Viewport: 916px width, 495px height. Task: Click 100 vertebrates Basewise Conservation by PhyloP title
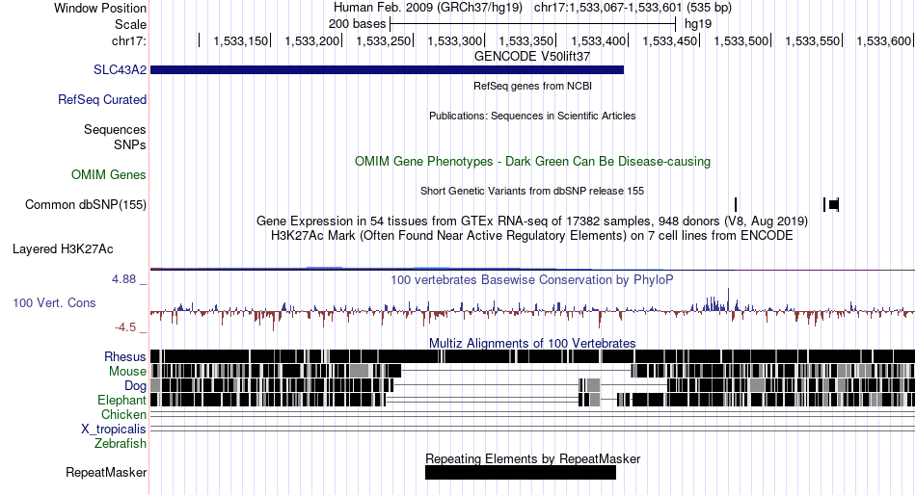pos(532,279)
